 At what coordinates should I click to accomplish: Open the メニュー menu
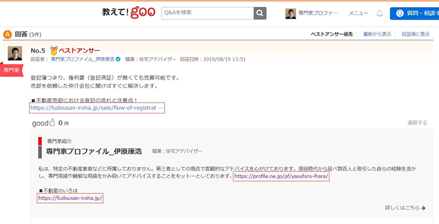358,13
